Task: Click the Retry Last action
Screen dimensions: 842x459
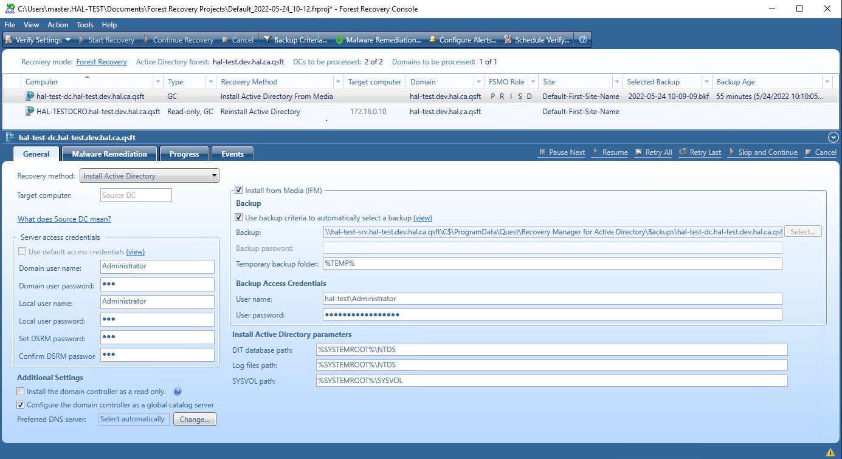Action: click(x=700, y=152)
